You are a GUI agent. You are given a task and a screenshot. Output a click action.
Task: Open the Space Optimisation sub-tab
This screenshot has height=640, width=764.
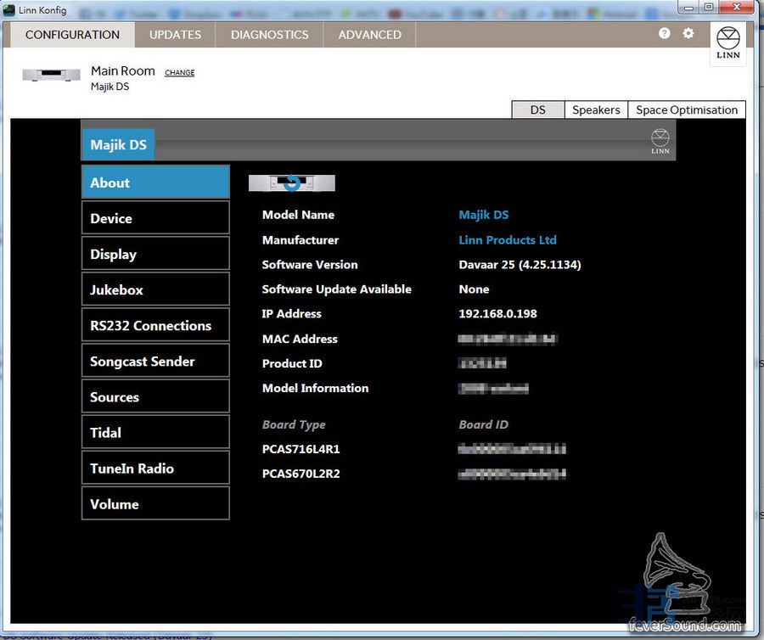click(686, 109)
